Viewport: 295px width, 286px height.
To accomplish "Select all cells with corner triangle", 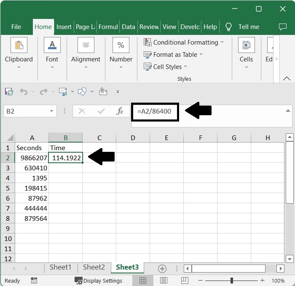I will pyautogui.click(x=10, y=138).
